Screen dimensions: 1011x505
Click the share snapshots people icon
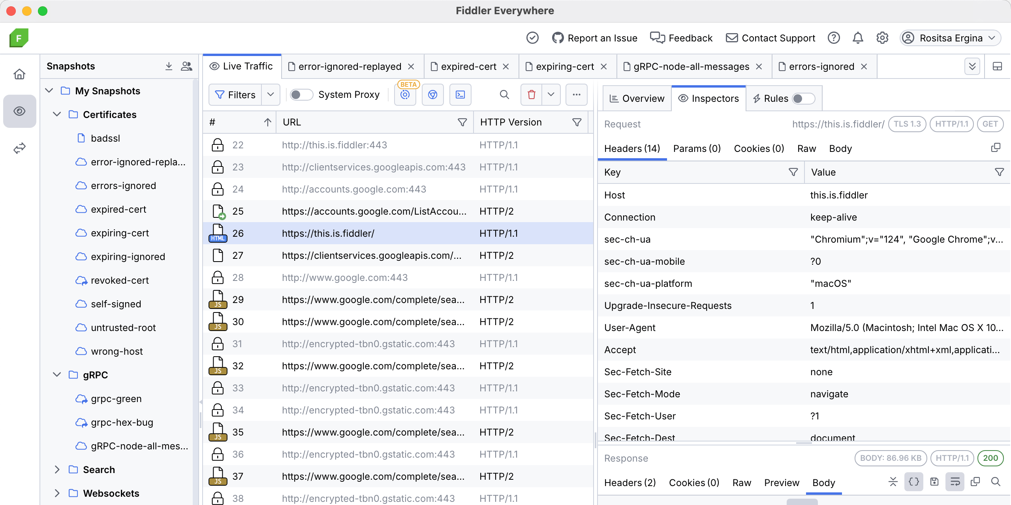click(x=186, y=66)
